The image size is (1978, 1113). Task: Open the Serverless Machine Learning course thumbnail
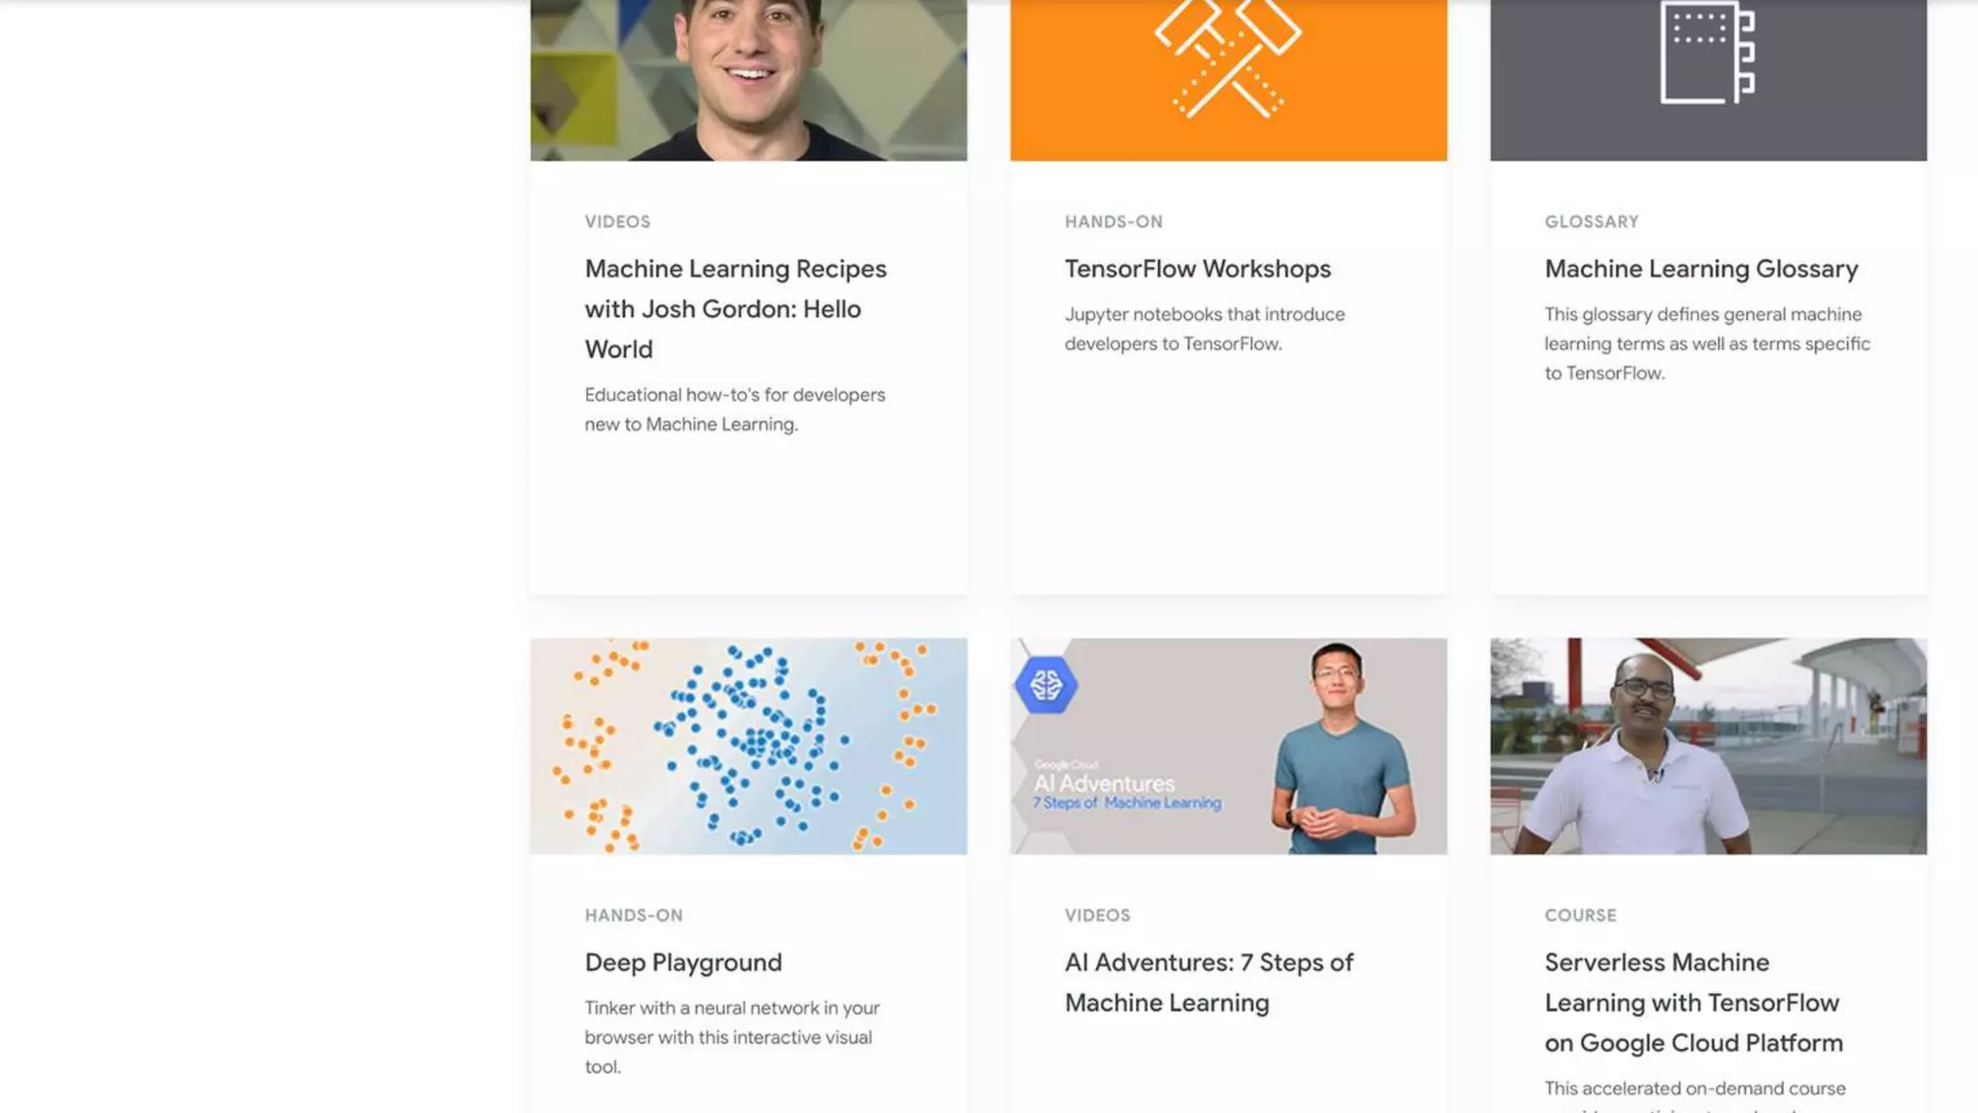point(1708,746)
